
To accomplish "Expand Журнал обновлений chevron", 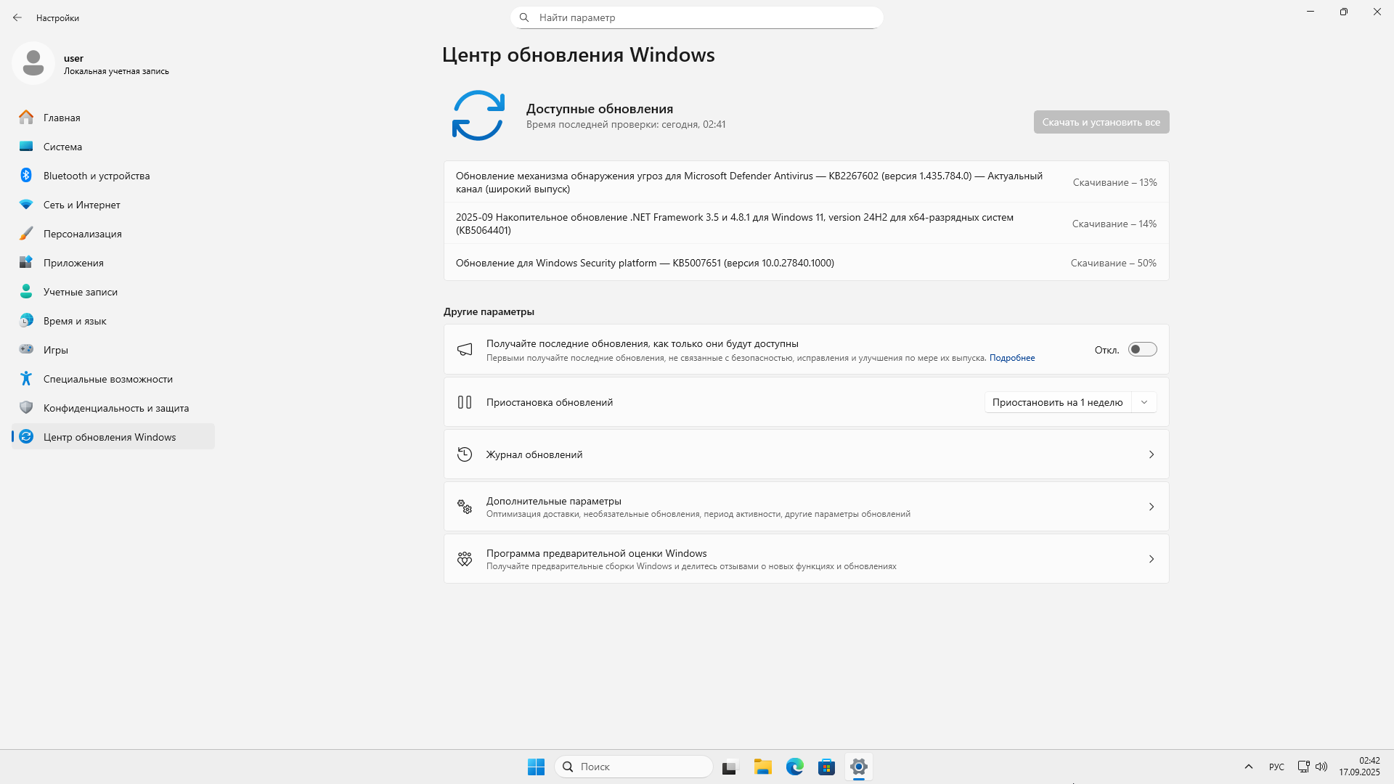I will [1152, 454].
